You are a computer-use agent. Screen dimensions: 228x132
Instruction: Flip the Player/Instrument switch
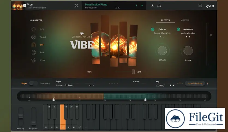[x=33, y=83]
